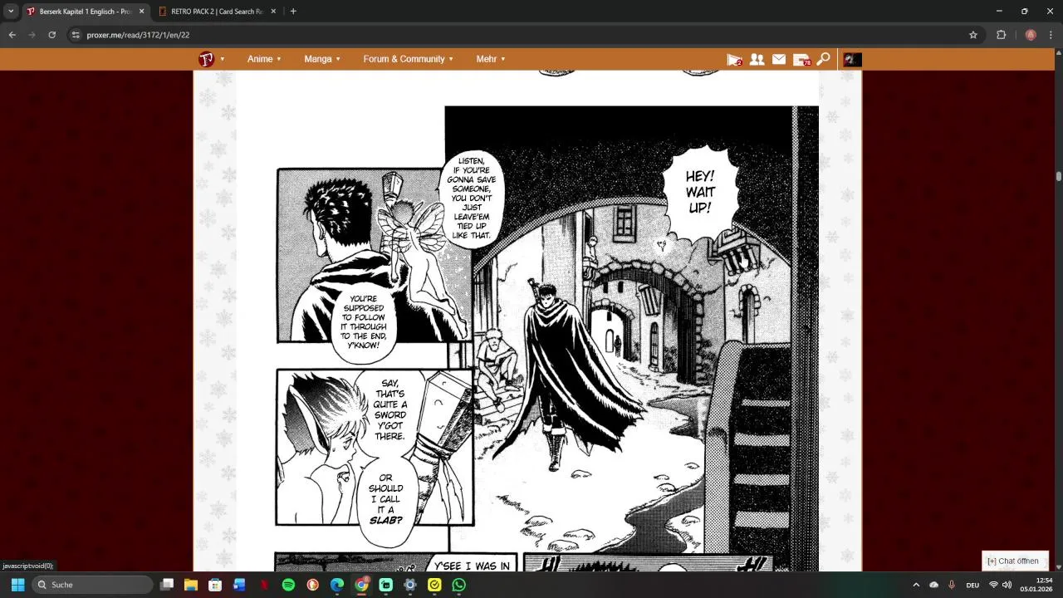Image resolution: width=1063 pixels, height=598 pixels.
Task: Open the settings gear app in taskbar
Action: 410,585
